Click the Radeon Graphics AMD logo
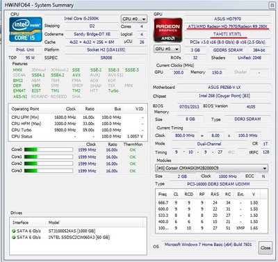The width and height of the screenshot is (278, 262). pyautogui.click(x=168, y=30)
